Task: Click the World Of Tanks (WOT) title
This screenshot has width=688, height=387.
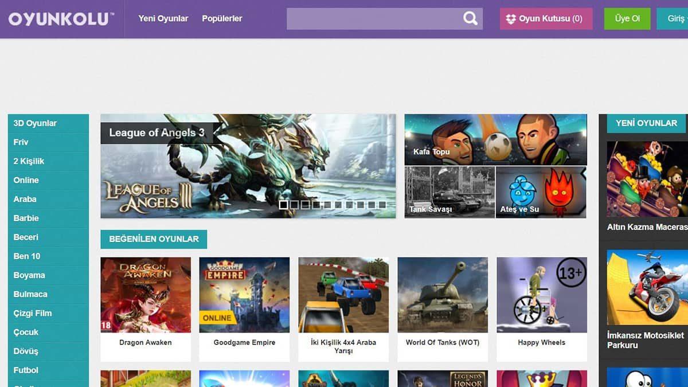Action: point(442,343)
